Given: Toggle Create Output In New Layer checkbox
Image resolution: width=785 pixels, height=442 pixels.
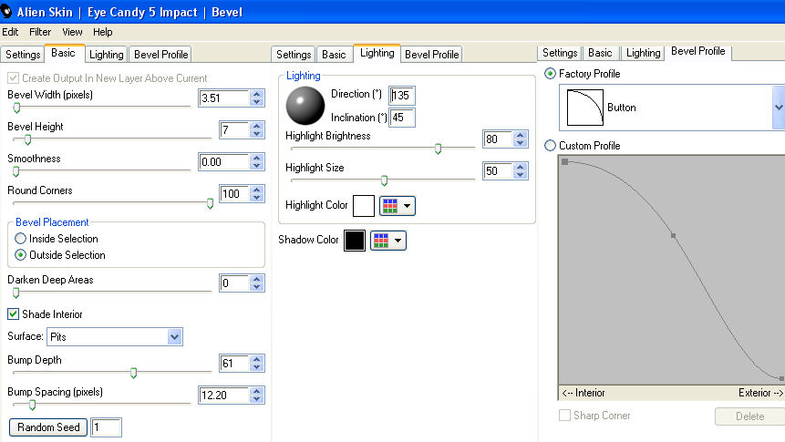Looking at the screenshot, I should 14,78.
